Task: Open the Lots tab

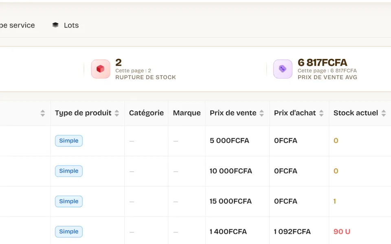Action: 65,25
